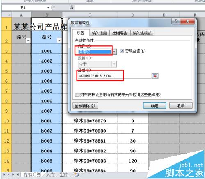Switch to the 输入信息 tab
The width and height of the screenshot is (205, 179).
pos(99,33)
